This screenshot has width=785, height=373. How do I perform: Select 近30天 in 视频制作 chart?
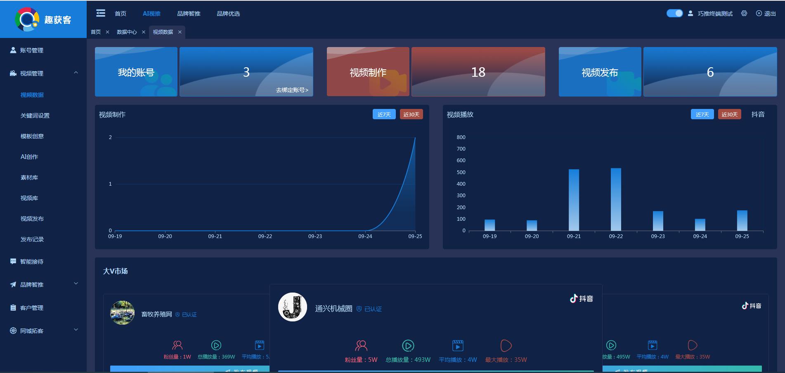tap(411, 114)
